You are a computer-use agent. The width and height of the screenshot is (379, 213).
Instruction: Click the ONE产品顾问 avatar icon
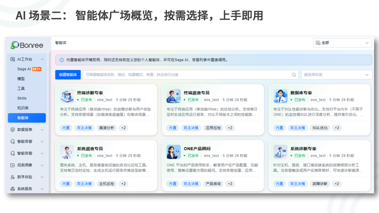click(x=174, y=152)
